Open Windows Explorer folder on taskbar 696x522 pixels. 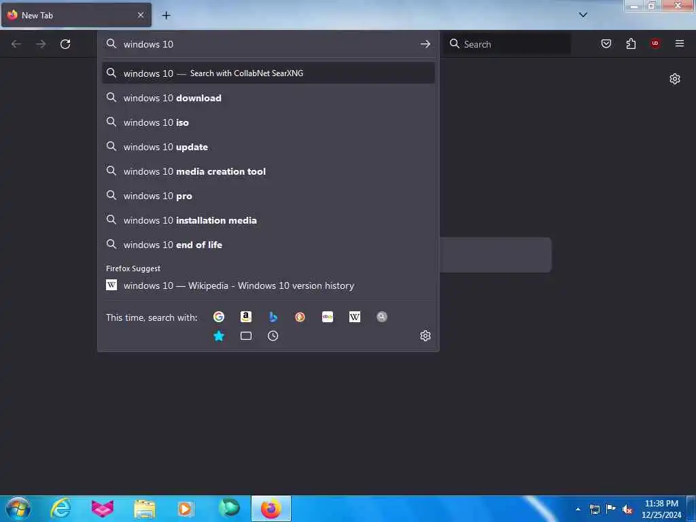(145, 508)
